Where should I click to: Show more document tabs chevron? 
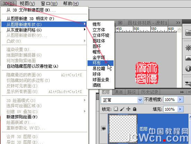178,23
